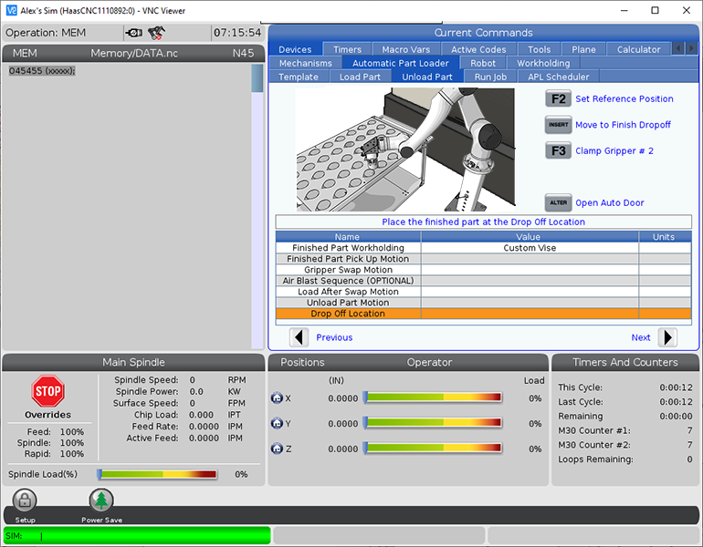The height and width of the screenshot is (547, 703).
Task: Switch to the Load Part tab
Action: tap(360, 77)
